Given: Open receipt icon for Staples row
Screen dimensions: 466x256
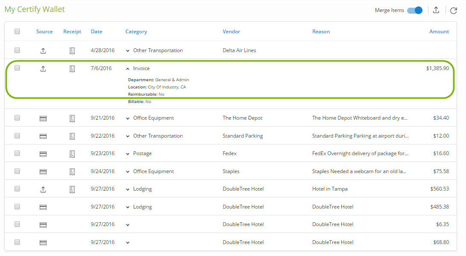Looking at the screenshot, I should (x=72, y=171).
